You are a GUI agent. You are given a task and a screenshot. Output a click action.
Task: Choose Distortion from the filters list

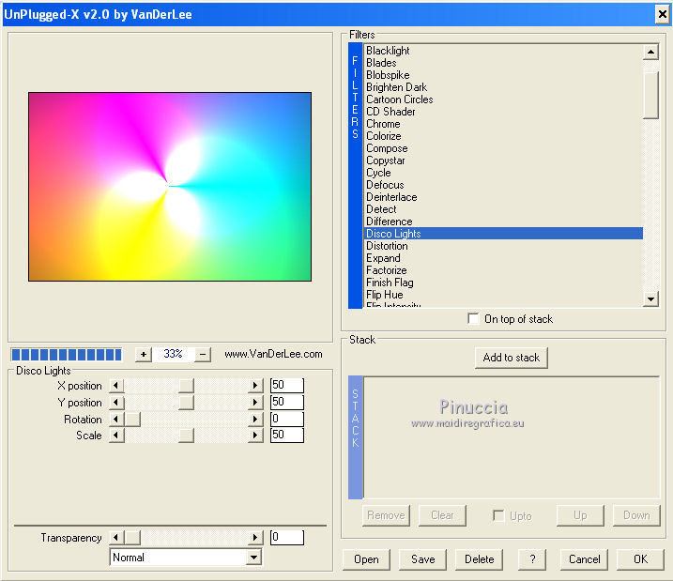[x=387, y=246]
